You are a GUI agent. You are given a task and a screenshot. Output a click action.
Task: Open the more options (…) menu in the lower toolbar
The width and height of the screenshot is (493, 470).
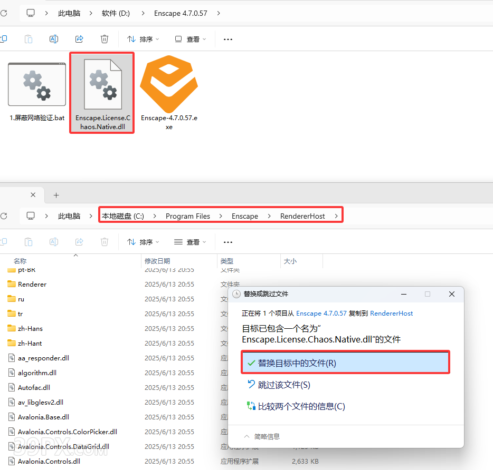[x=228, y=242]
